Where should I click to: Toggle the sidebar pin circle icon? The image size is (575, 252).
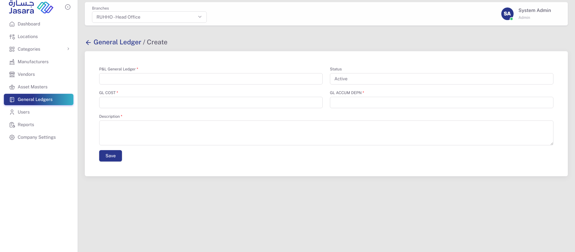68,7
